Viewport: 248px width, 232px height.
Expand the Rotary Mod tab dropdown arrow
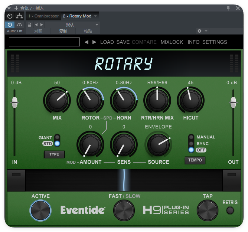95,16
